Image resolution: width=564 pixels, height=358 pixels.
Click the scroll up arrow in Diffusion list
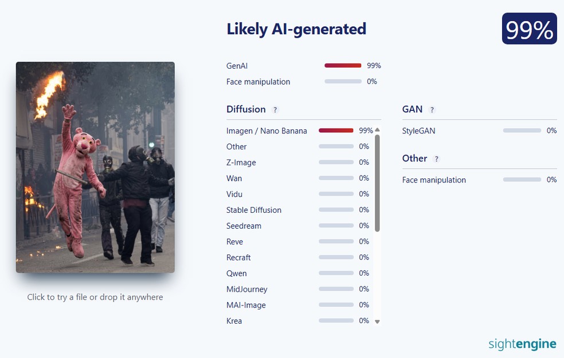tap(377, 130)
